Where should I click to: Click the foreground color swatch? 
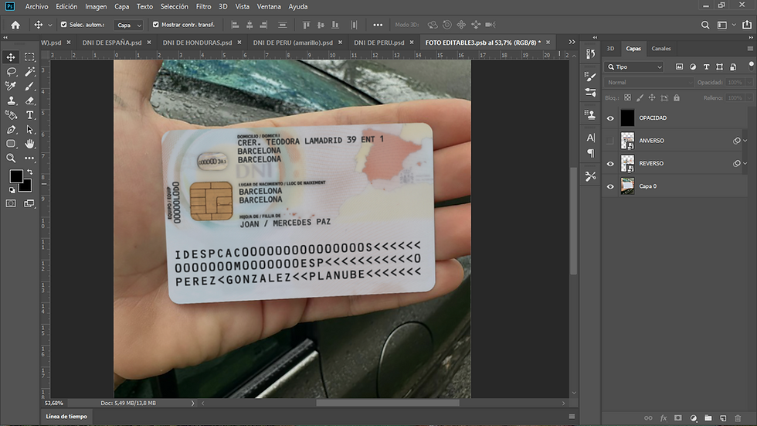[15, 176]
